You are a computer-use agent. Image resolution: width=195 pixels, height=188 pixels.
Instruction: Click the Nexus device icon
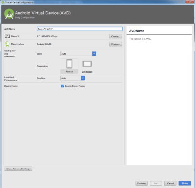(x=7, y=36)
